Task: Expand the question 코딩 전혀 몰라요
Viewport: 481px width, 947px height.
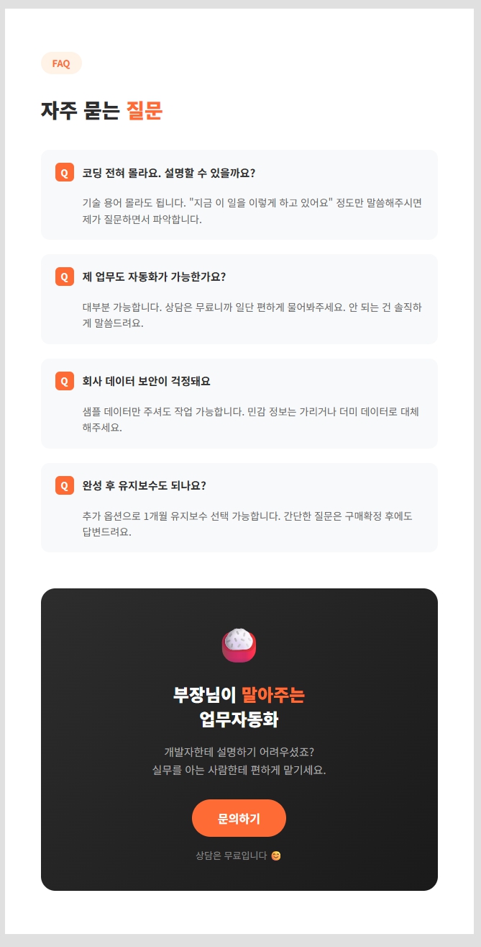Action: pos(169,173)
